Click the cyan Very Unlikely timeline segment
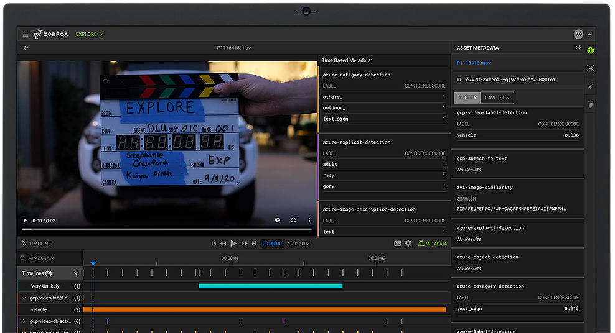Image resolution: width=615 pixels, height=333 pixels. coord(271,286)
